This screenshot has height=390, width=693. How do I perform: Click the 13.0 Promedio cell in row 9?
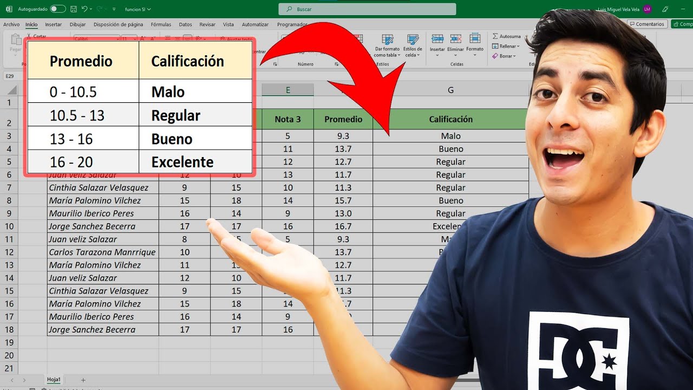[343, 213]
